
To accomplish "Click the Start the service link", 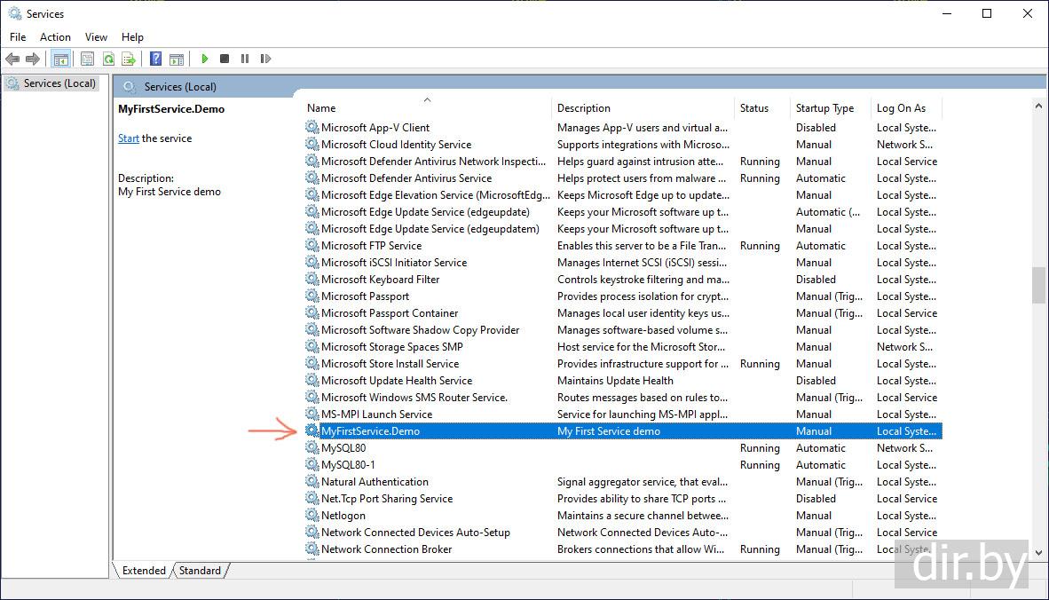I will click(129, 138).
